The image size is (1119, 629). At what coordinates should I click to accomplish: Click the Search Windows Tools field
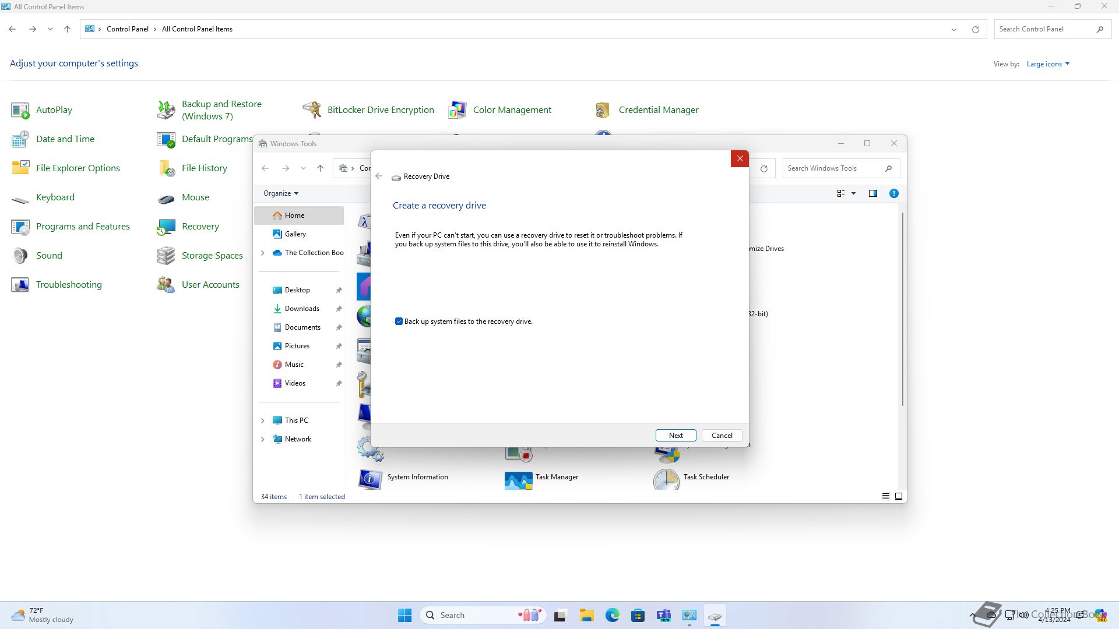[x=841, y=168]
